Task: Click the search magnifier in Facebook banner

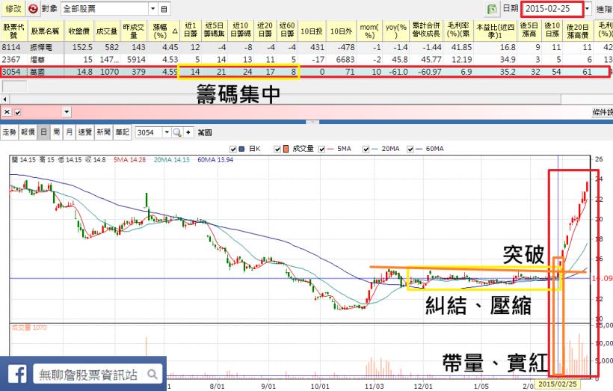Action: 152,374
